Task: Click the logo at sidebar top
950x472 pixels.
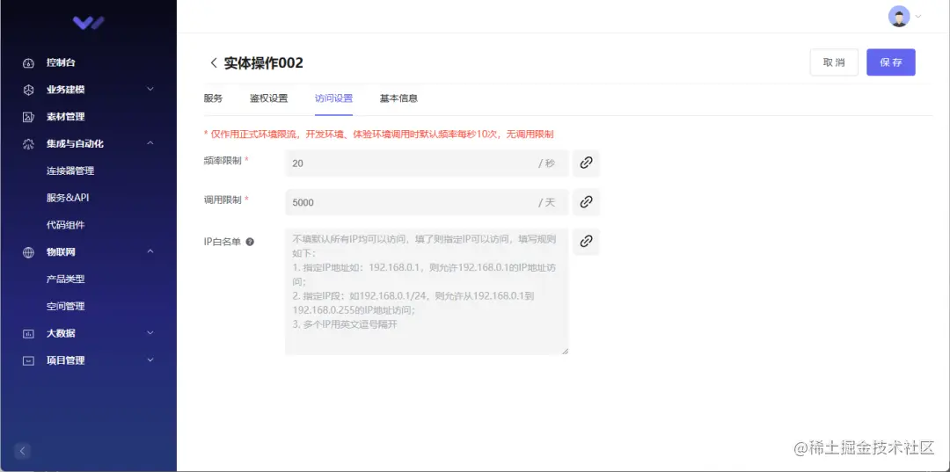Action: (89, 23)
